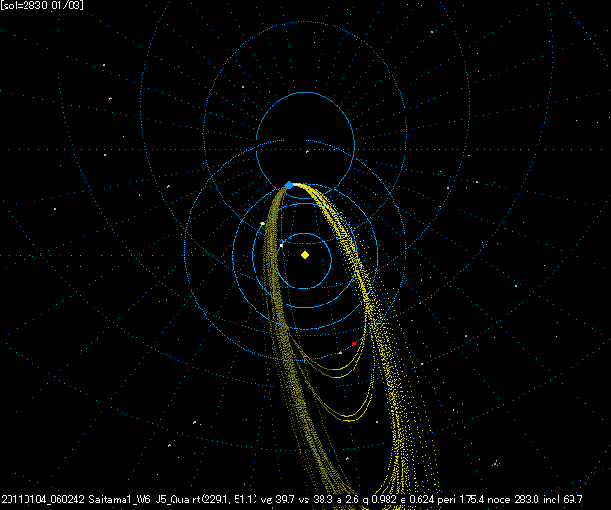611x510 pixels.
Task: Select the node 283.0 value
Action: [513, 500]
